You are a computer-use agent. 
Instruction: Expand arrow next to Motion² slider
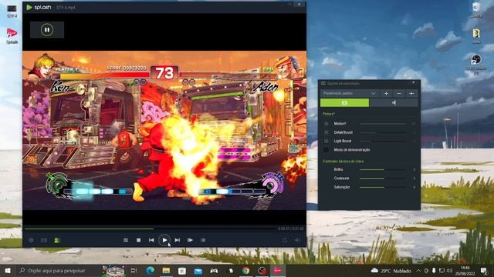[x=414, y=124]
